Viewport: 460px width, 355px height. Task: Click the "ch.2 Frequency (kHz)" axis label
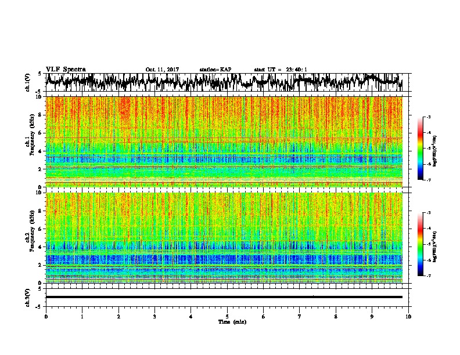tap(30, 231)
